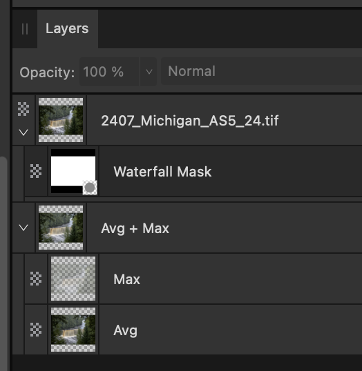The height and width of the screenshot is (371, 362).
Task: Switch to the Layers tab
Action: [67, 29]
